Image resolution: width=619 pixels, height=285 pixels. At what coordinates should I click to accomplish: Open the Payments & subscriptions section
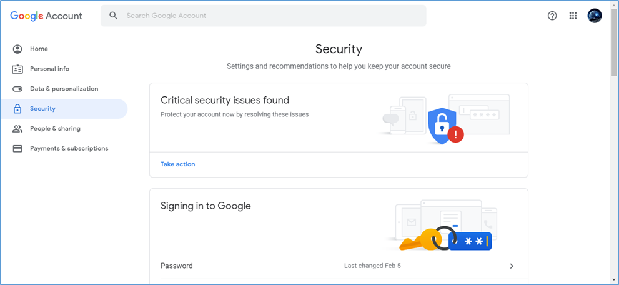click(x=69, y=149)
